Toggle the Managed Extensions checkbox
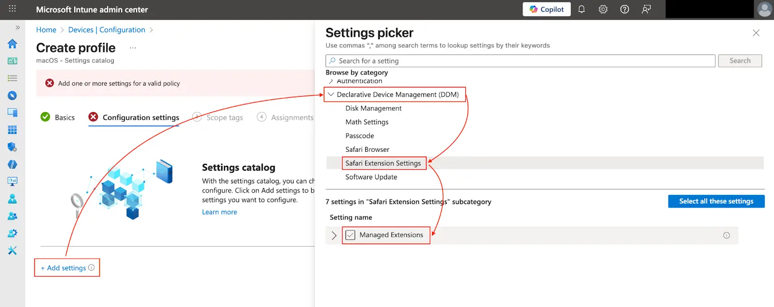The width and height of the screenshot is (774, 307). pyautogui.click(x=350, y=235)
